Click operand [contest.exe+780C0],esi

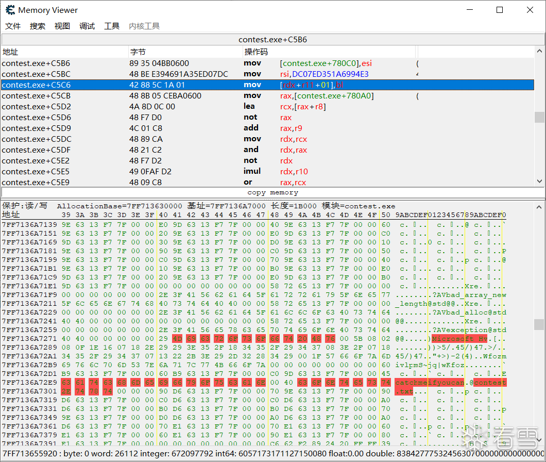326,63
